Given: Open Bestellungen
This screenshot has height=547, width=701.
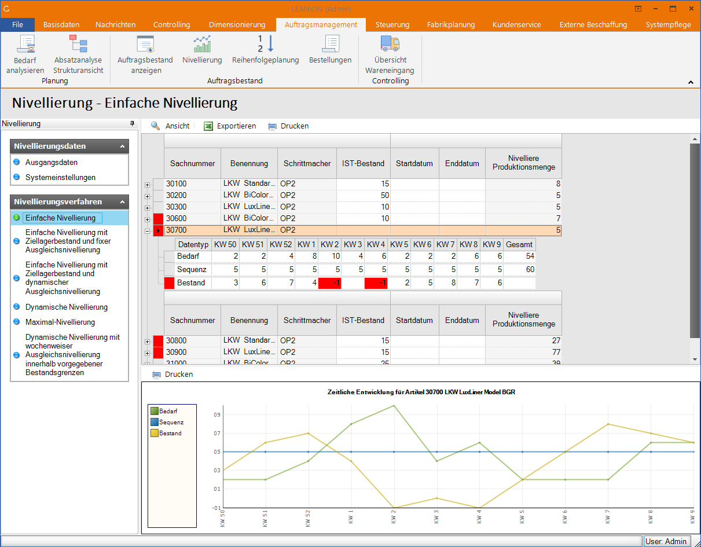Looking at the screenshot, I should pyautogui.click(x=330, y=49).
